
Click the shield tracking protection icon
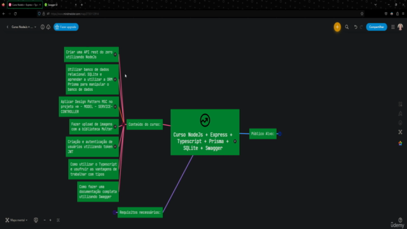point(39,14)
